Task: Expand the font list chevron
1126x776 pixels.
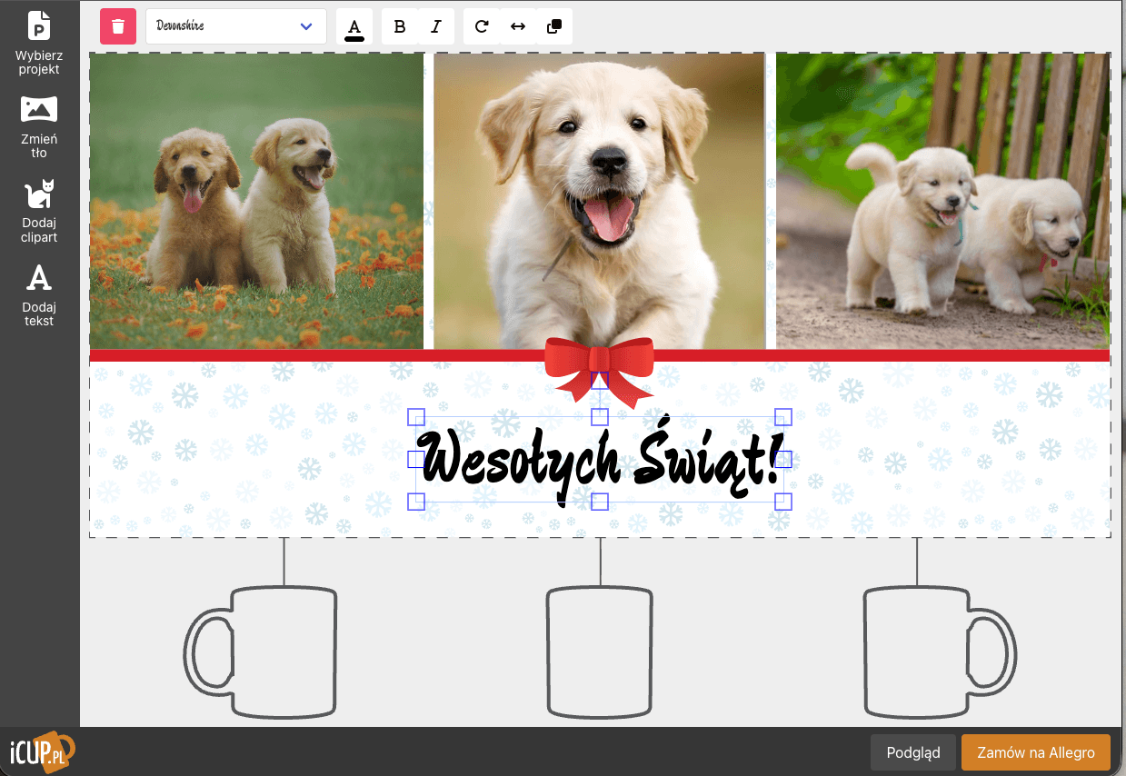Action: click(305, 26)
